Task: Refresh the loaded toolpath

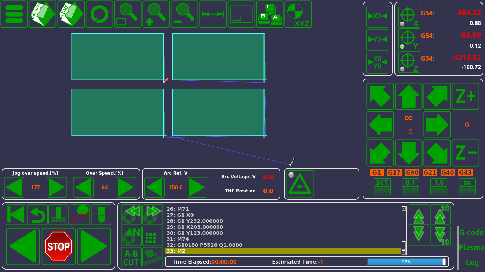Action: [x=99, y=14]
